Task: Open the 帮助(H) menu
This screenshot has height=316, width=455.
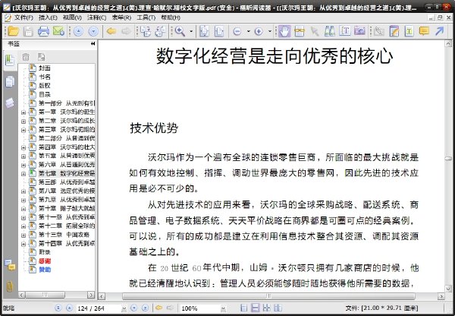Action: pos(171,17)
